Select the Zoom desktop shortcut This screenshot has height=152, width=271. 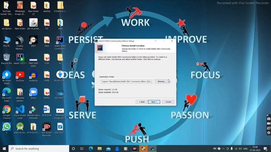[33, 93]
